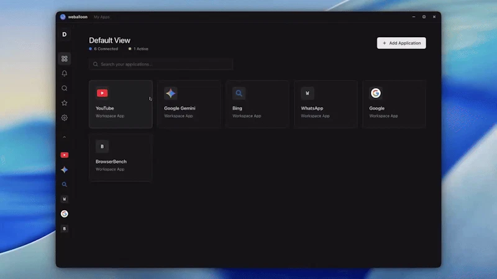497x279 pixels.
Task: Close the weballoon window
Action: click(434, 17)
